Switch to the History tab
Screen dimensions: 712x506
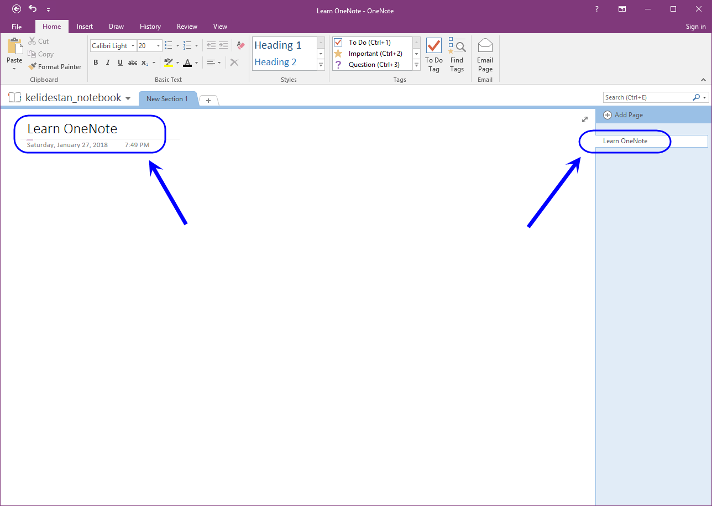[x=150, y=27]
